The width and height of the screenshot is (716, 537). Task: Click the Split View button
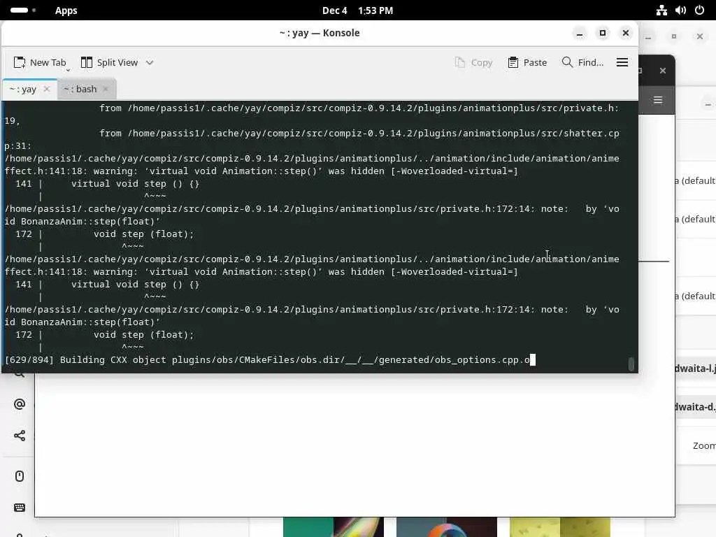109,62
